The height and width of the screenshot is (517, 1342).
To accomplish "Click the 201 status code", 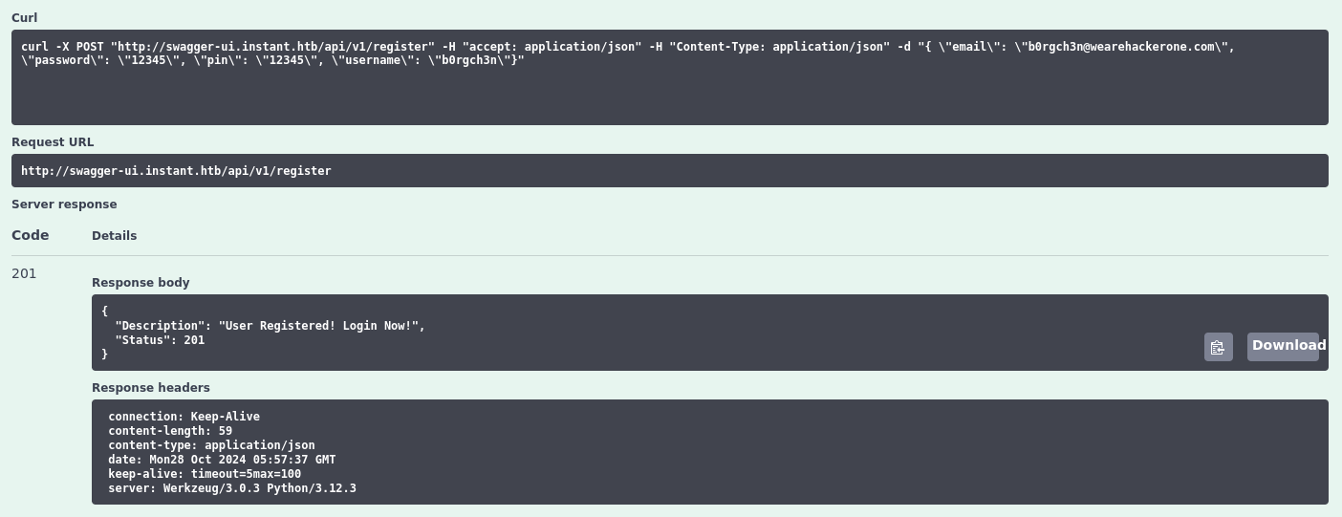I will pyautogui.click(x=24, y=273).
